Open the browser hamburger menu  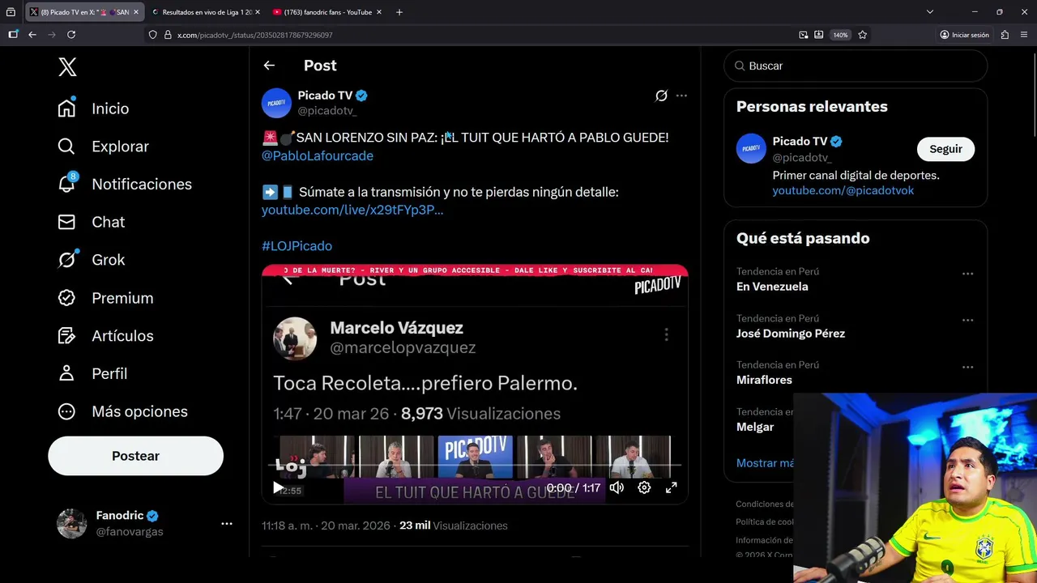[1024, 35]
